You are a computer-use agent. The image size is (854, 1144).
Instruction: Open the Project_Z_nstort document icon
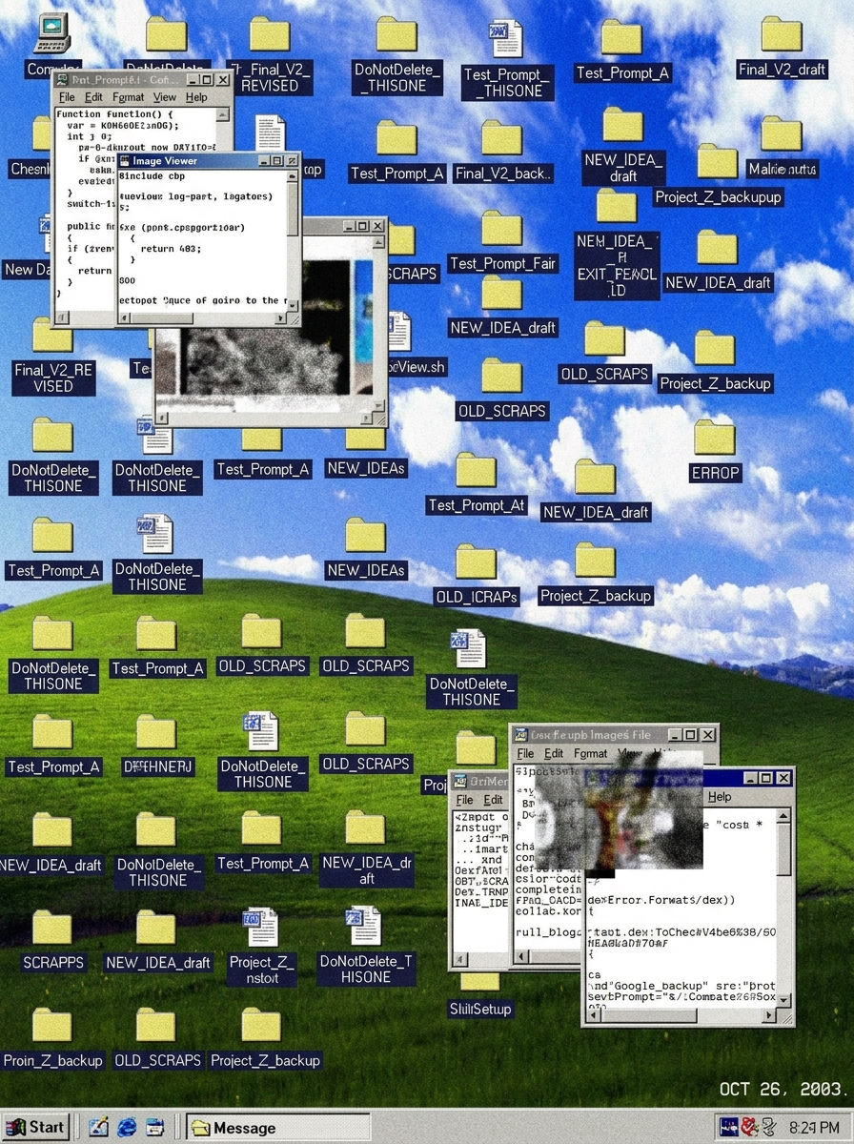tap(260, 927)
